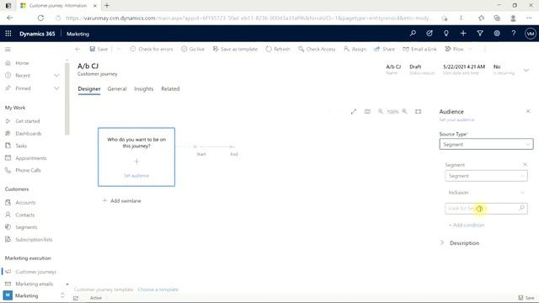Click the search magnifier in top bar
This screenshot has height=303, width=539.
413,34
